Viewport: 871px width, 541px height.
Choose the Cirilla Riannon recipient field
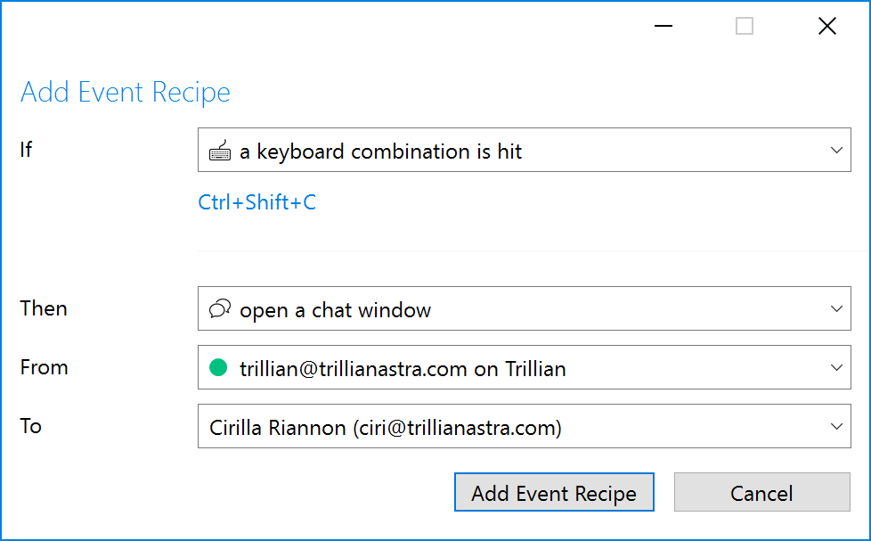[x=524, y=426]
